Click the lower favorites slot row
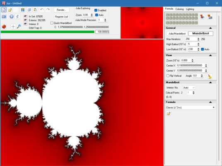Screen dimensions: 222x166 (x=182, y=23)
